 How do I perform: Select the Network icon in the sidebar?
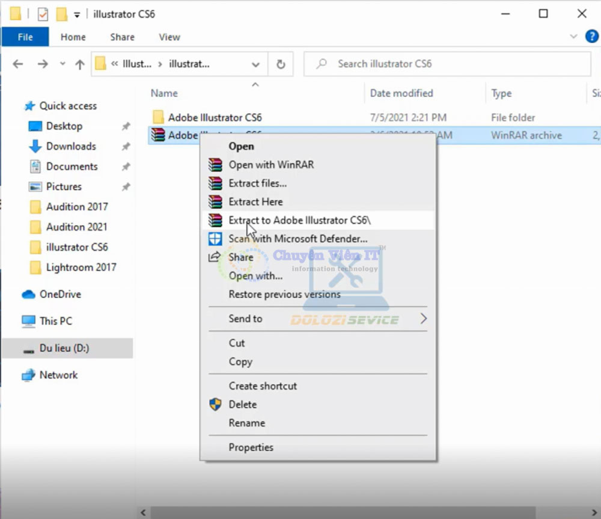pyautogui.click(x=27, y=375)
